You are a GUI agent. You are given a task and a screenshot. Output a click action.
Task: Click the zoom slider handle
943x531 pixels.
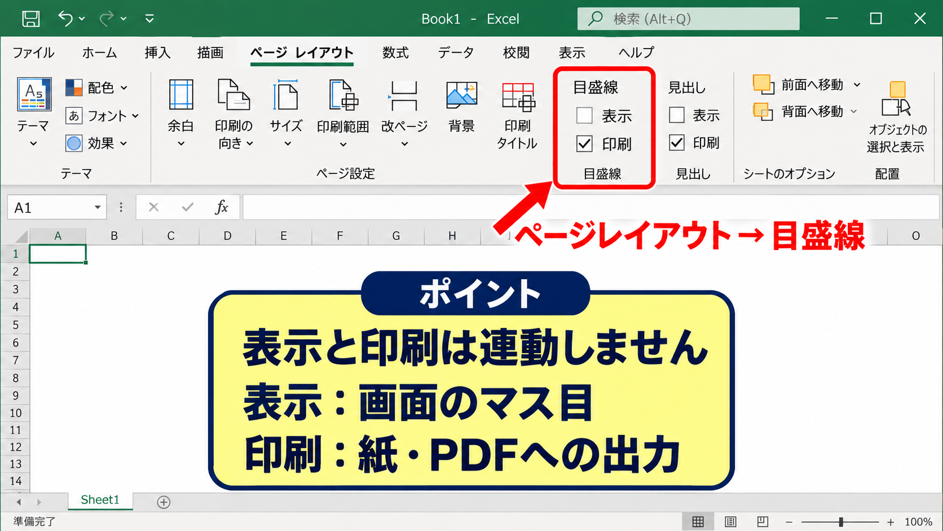pos(841,522)
